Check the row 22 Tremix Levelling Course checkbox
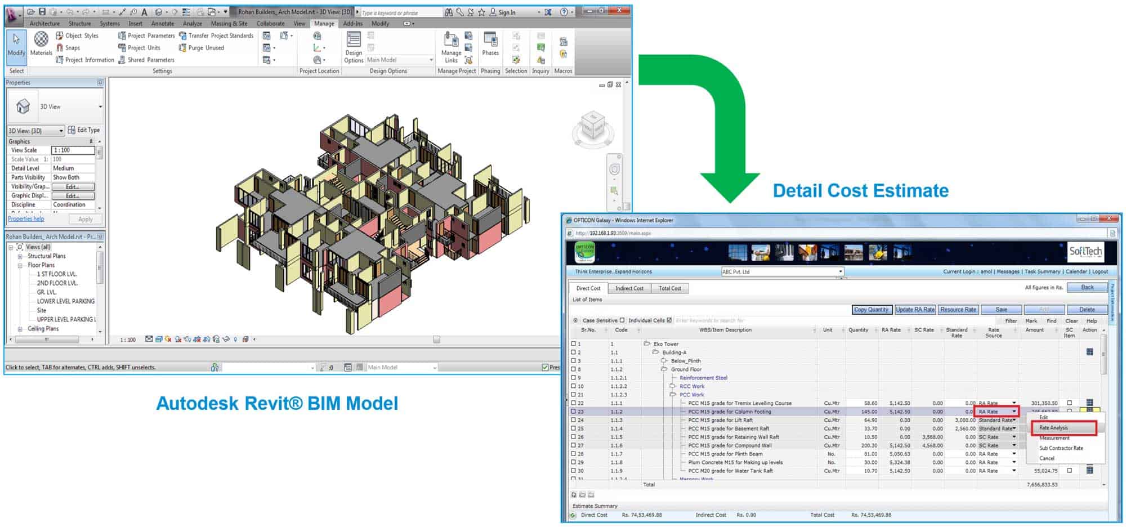The image size is (1126, 527). [574, 403]
